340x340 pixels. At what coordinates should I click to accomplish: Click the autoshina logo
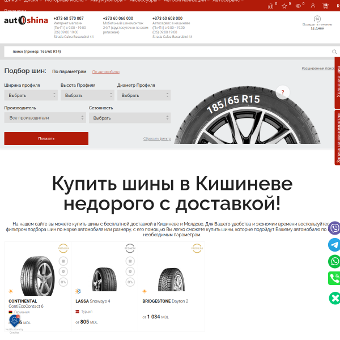pyautogui.click(x=26, y=20)
